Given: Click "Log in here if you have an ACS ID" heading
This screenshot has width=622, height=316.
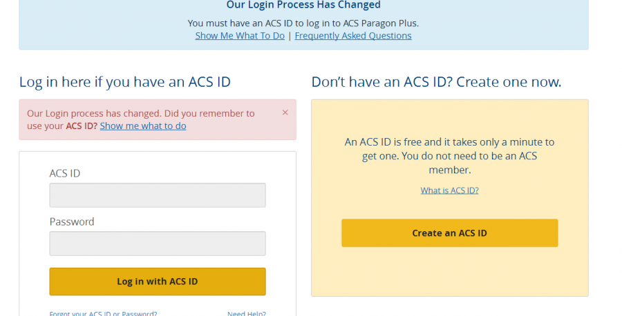Looking at the screenshot, I should point(125,82).
